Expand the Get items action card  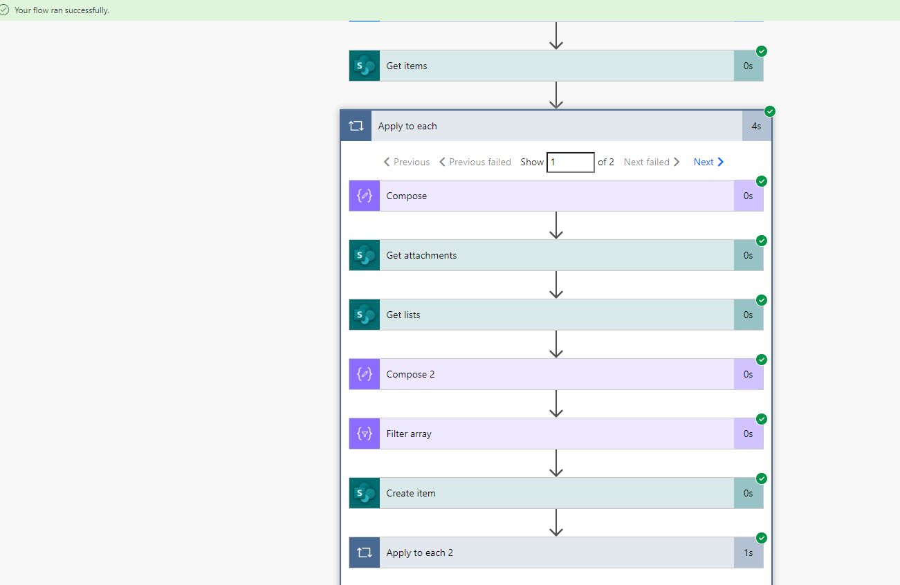(x=556, y=66)
